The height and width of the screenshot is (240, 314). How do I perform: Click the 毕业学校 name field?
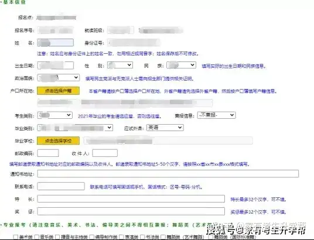click(x=168, y=140)
